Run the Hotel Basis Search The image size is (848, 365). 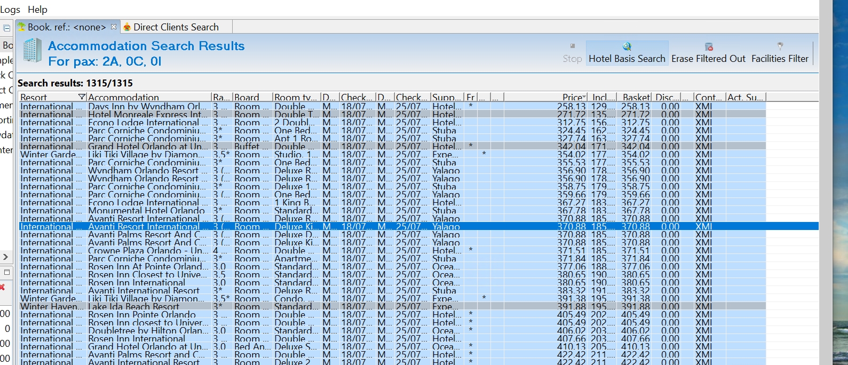point(627,52)
